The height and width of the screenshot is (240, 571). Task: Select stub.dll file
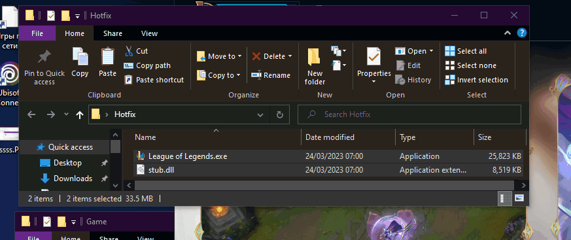click(x=328, y=170)
